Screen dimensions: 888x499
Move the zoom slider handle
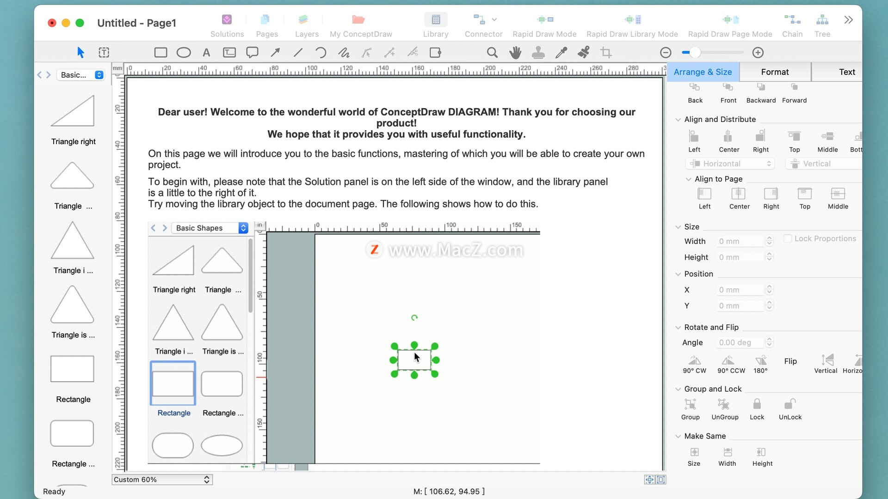(695, 53)
